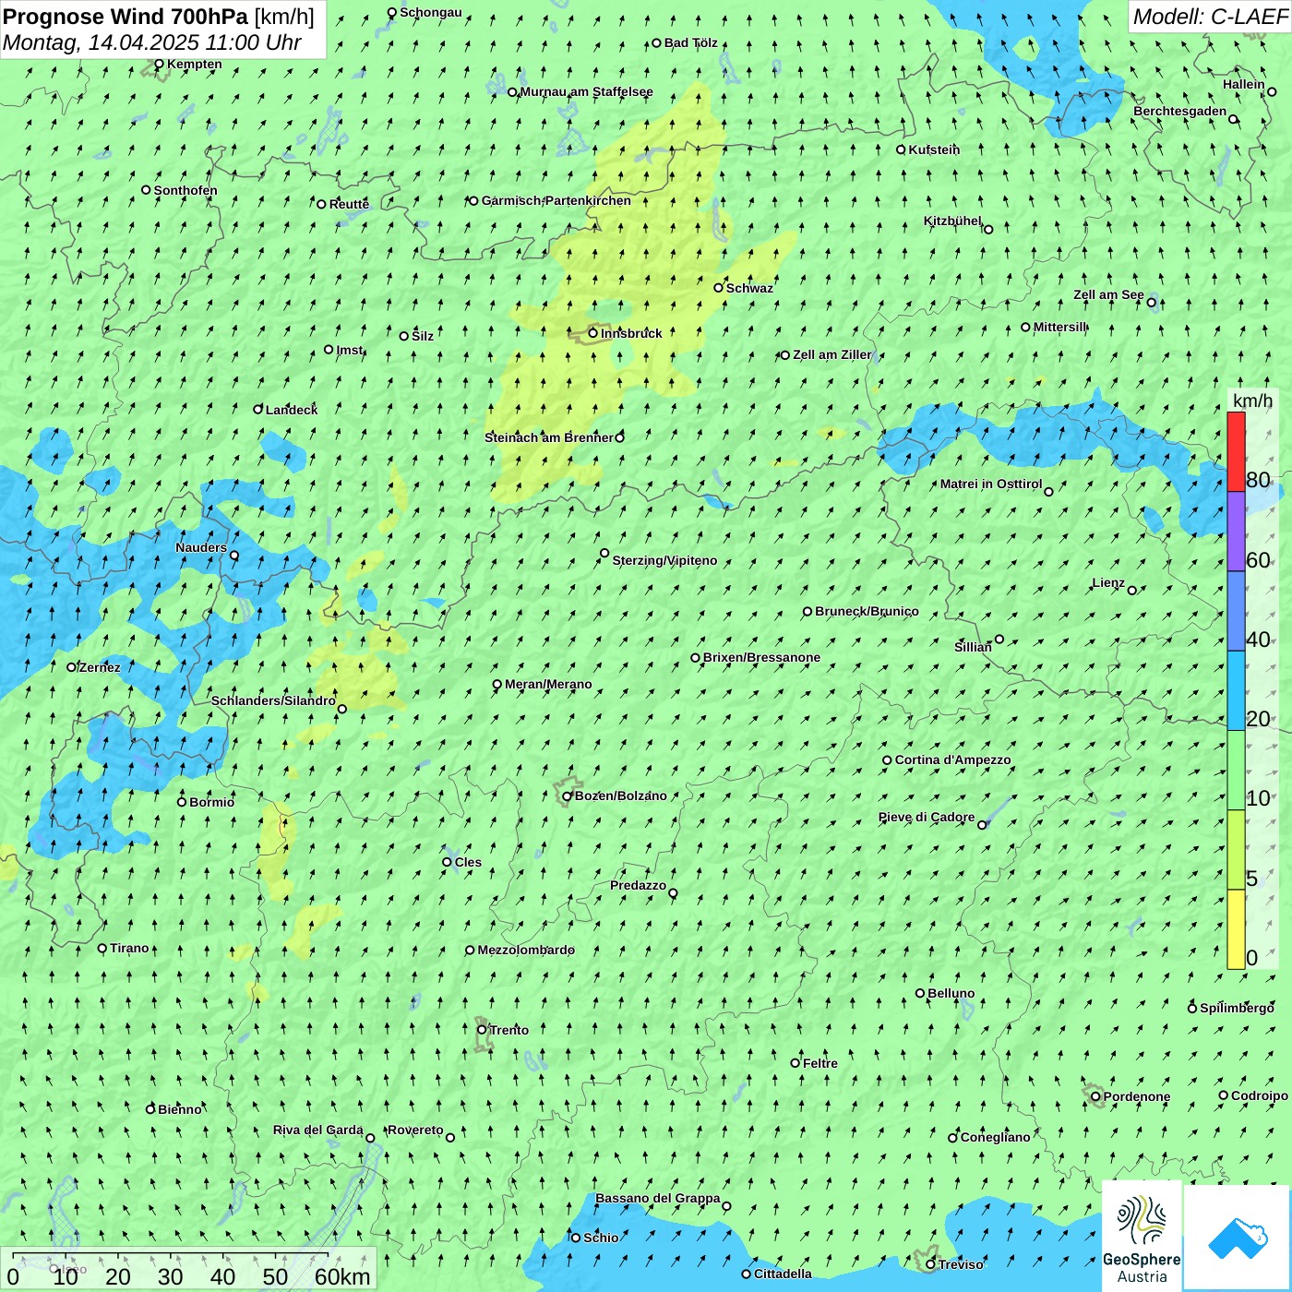Click the Spilimbergo label
The width and height of the screenshot is (1292, 1292).
pos(1237,1008)
